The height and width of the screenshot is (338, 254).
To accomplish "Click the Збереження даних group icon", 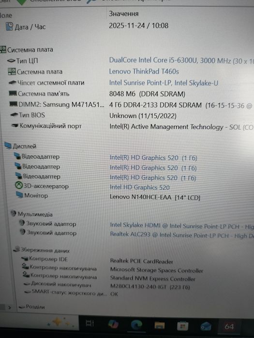I will click(x=16, y=250).
